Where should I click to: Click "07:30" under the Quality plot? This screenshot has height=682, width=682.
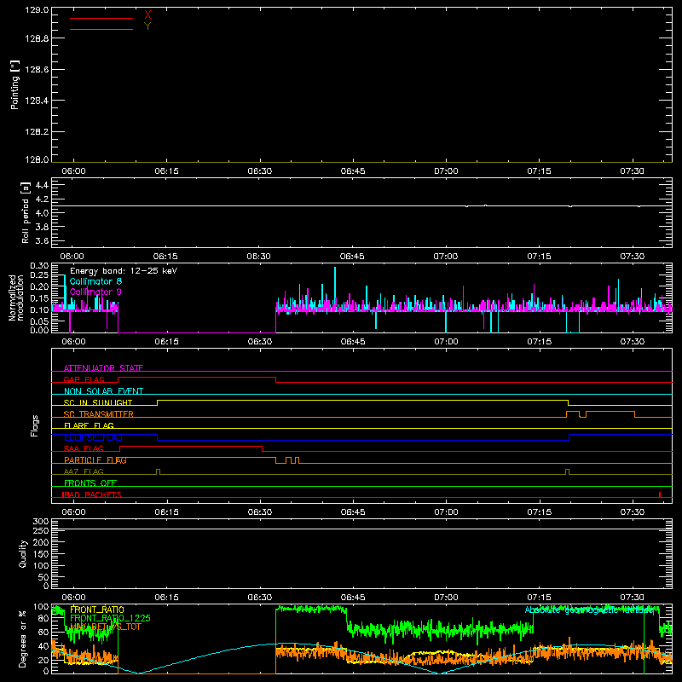[632, 598]
